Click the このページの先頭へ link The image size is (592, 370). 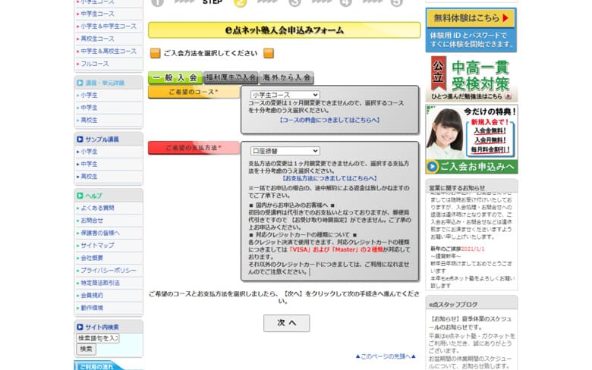pyautogui.click(x=386, y=356)
